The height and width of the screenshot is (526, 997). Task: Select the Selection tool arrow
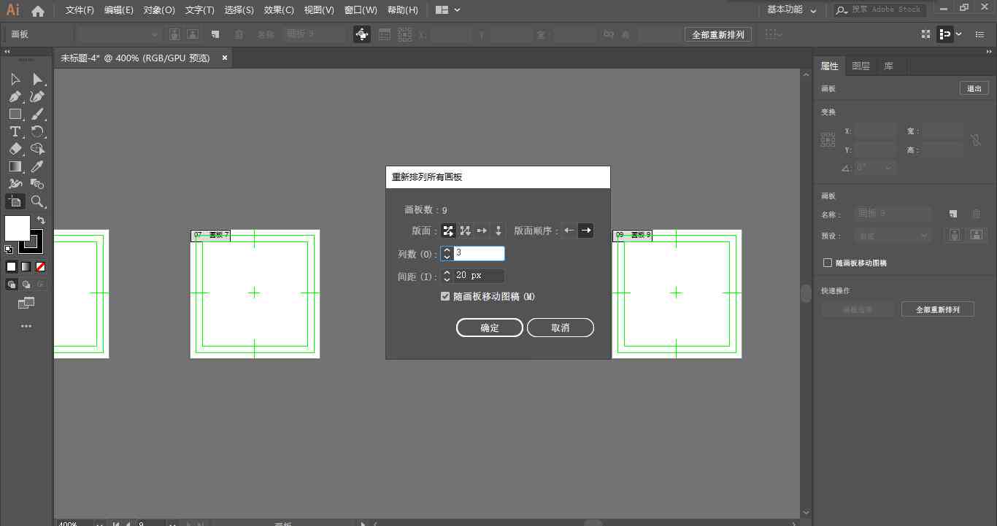pyautogui.click(x=15, y=79)
